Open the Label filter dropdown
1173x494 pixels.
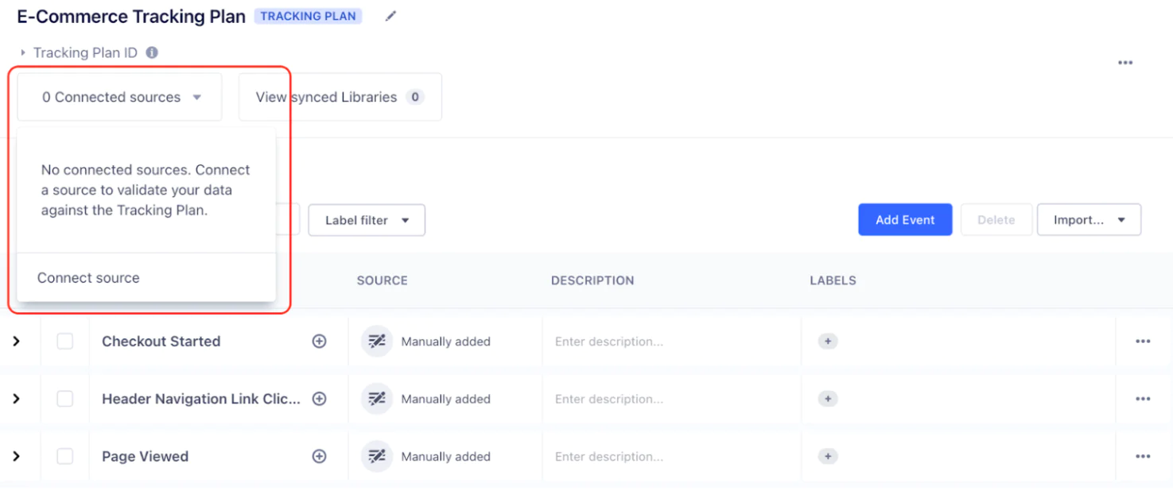tap(366, 220)
